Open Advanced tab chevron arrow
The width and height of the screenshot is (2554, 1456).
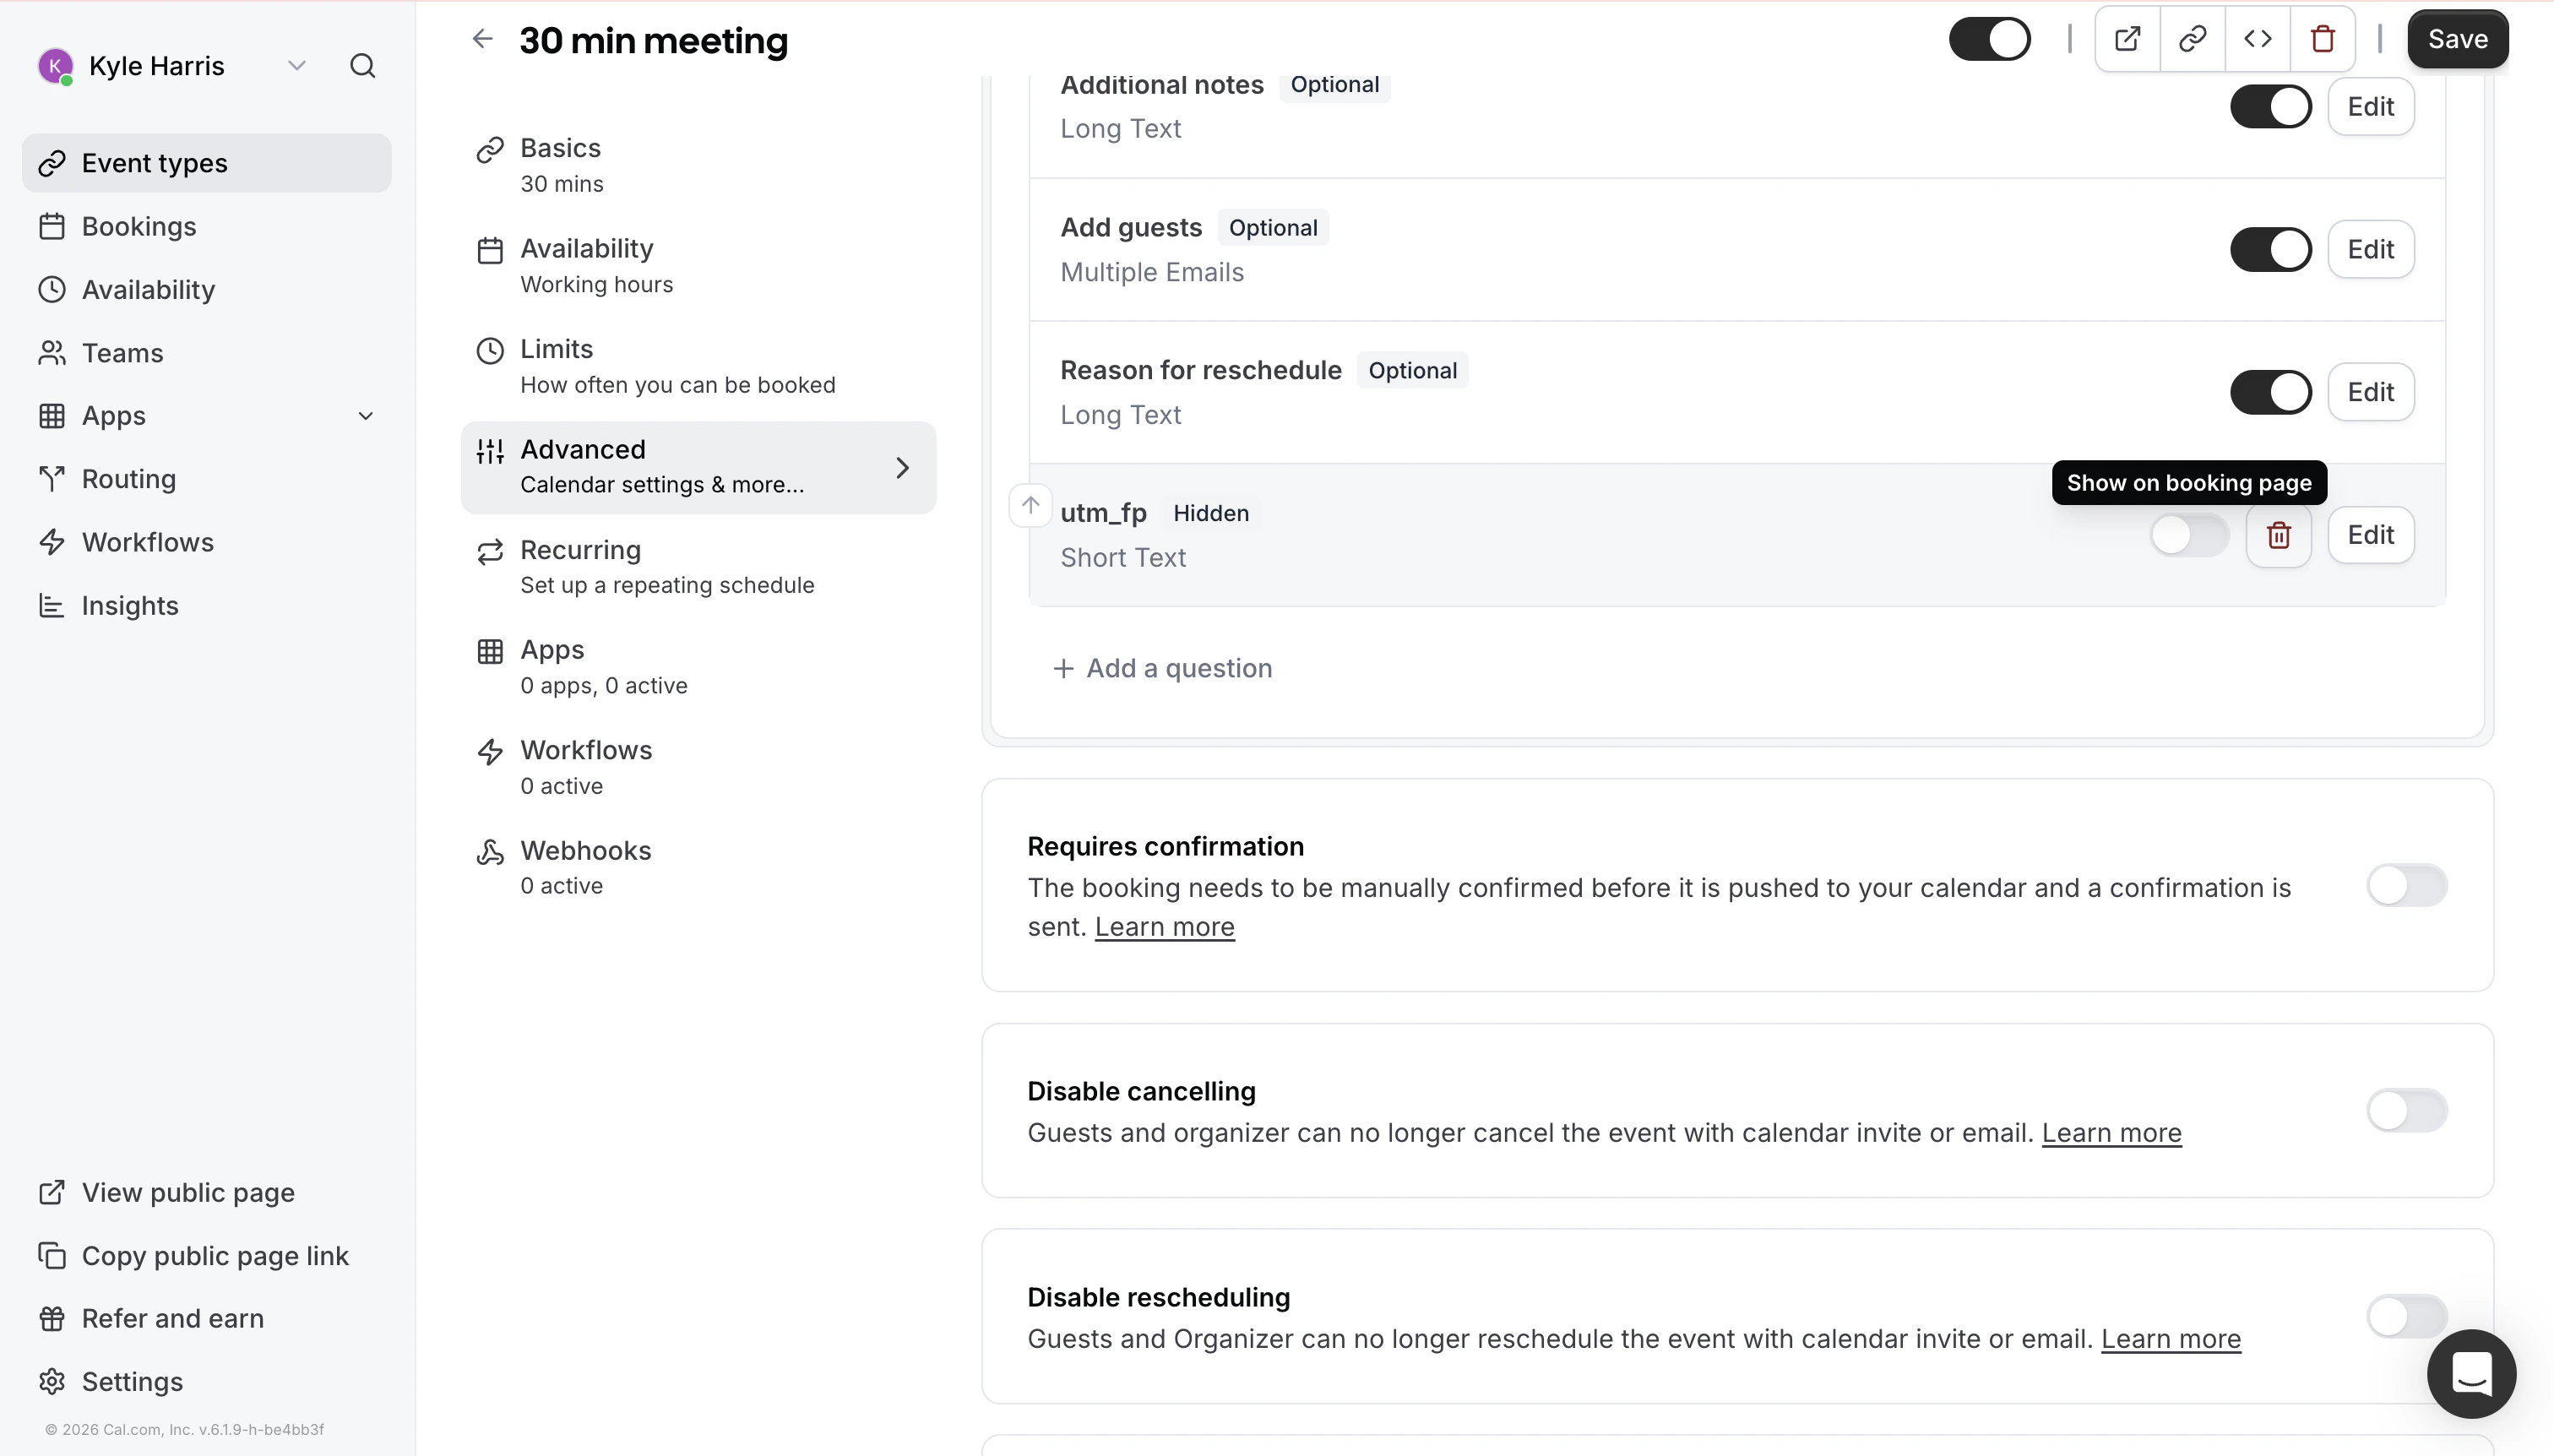(902, 467)
